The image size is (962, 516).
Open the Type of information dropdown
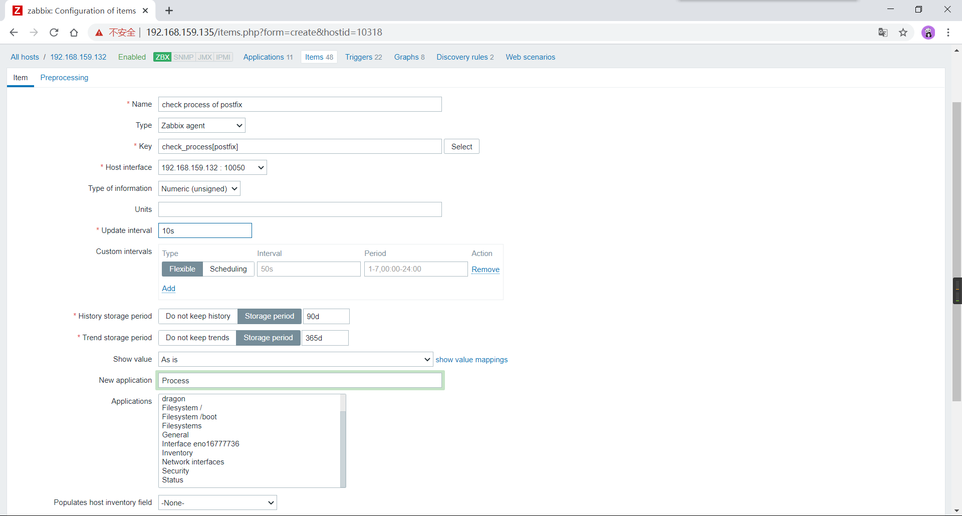coord(199,189)
